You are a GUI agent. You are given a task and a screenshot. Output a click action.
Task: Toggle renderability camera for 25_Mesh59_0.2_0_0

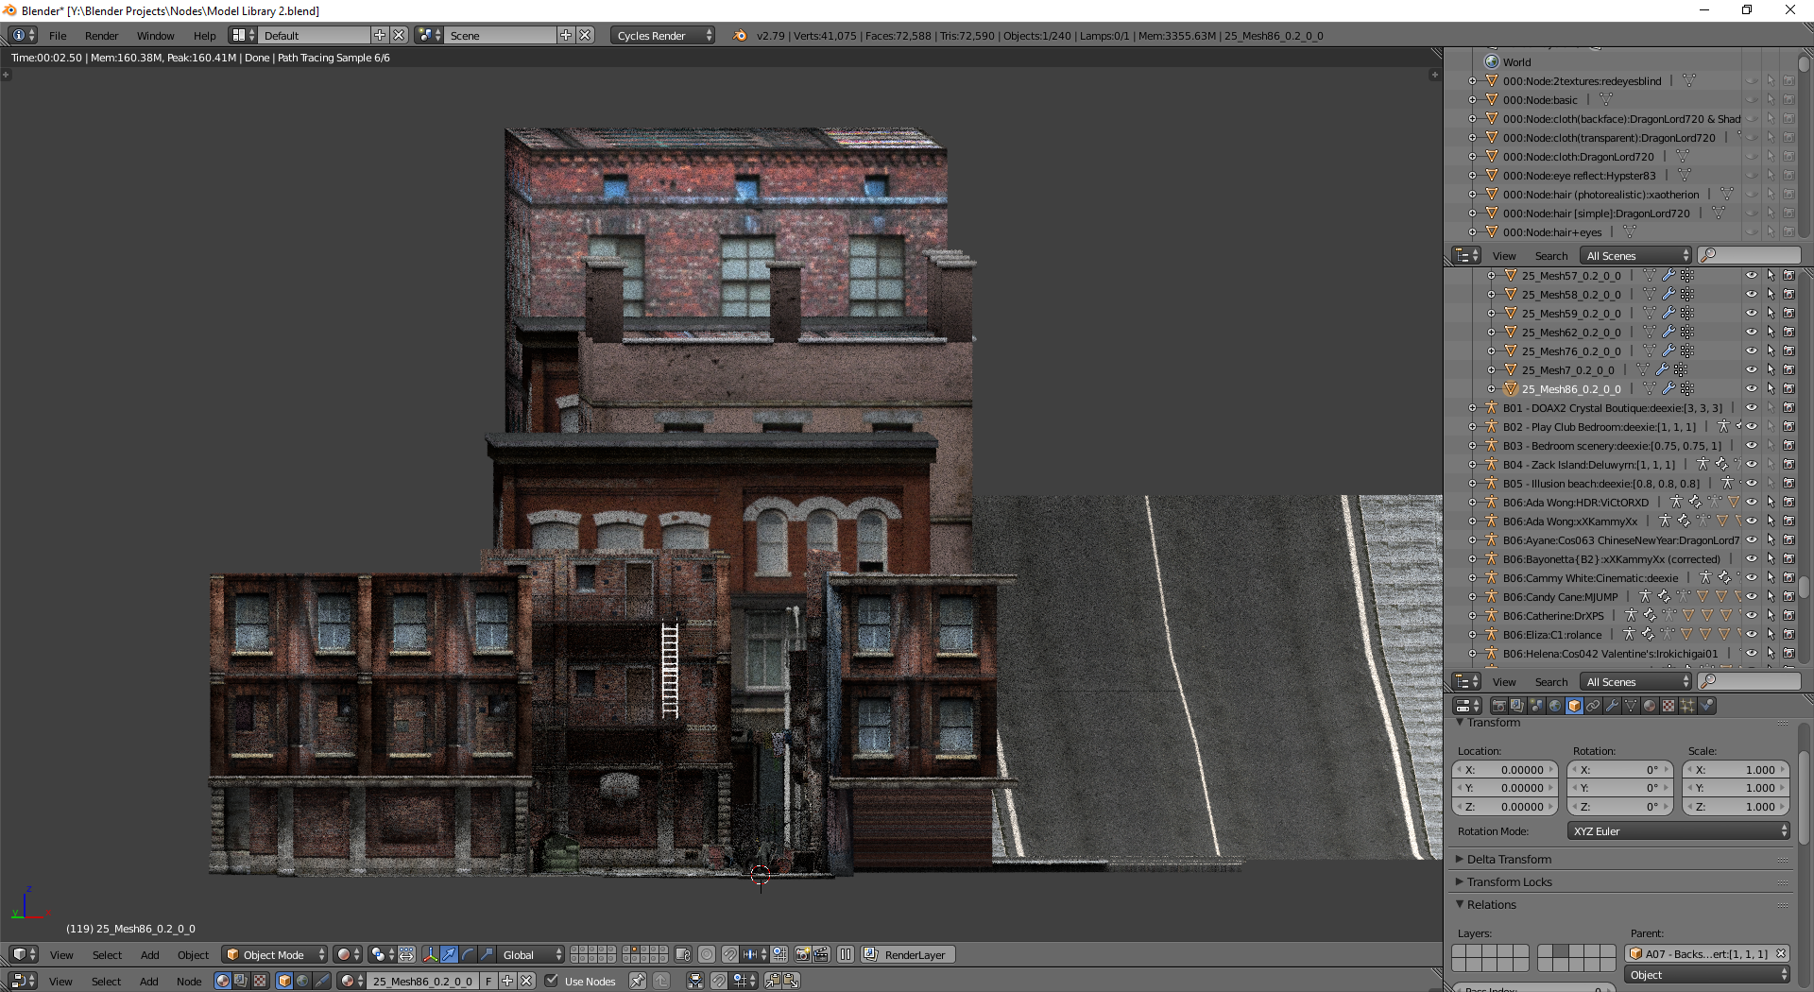[x=1788, y=314]
